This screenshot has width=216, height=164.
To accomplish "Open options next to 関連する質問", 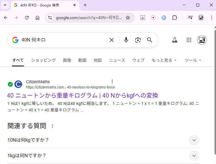I will click(x=52, y=126).
